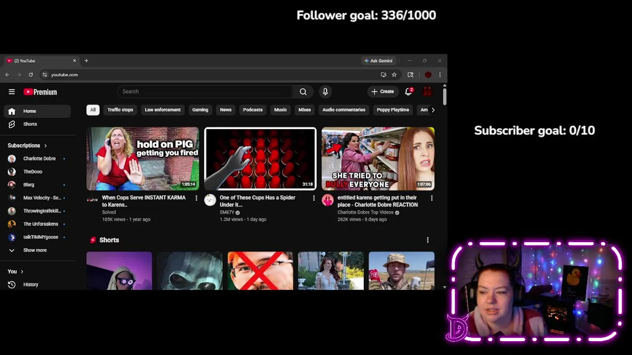The width and height of the screenshot is (632, 355).
Task: Bookmark this page with star icon
Action: [x=394, y=75]
